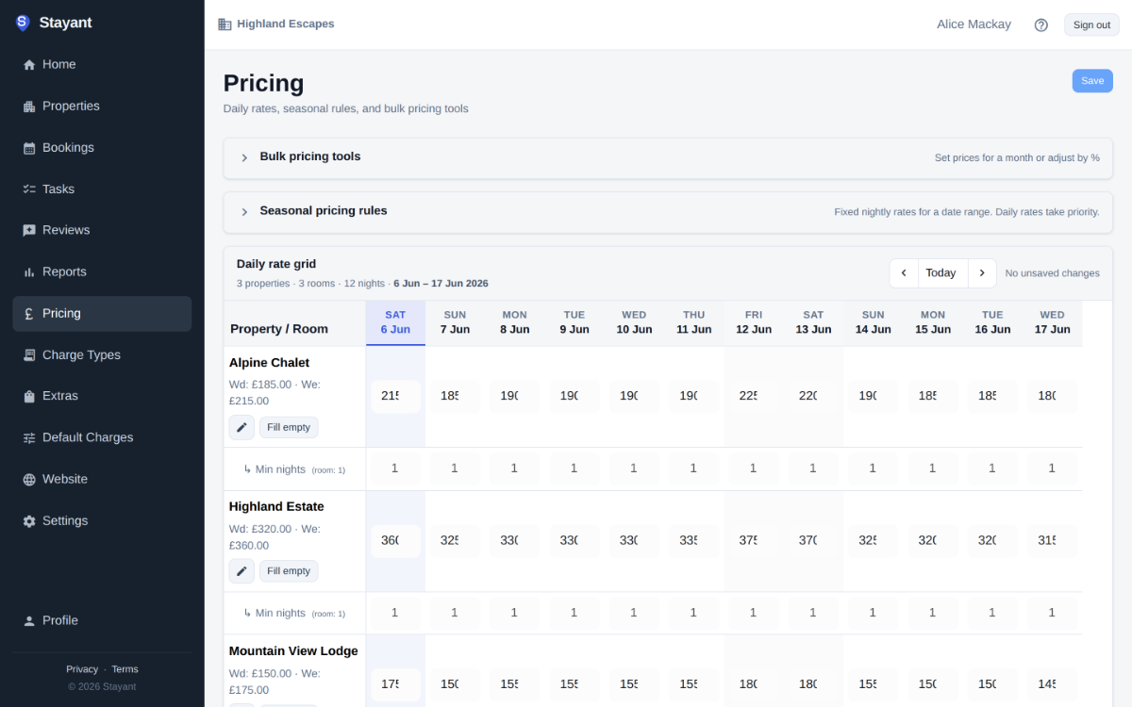
Task: Edit Mountain View Lodge rate for Sat 6 Jun
Action: click(395, 685)
